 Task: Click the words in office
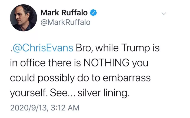click(x=28, y=62)
